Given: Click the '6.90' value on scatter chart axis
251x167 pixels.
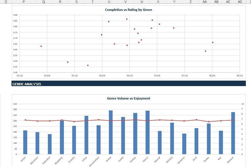Looking at the screenshot, I should pos(15,15).
